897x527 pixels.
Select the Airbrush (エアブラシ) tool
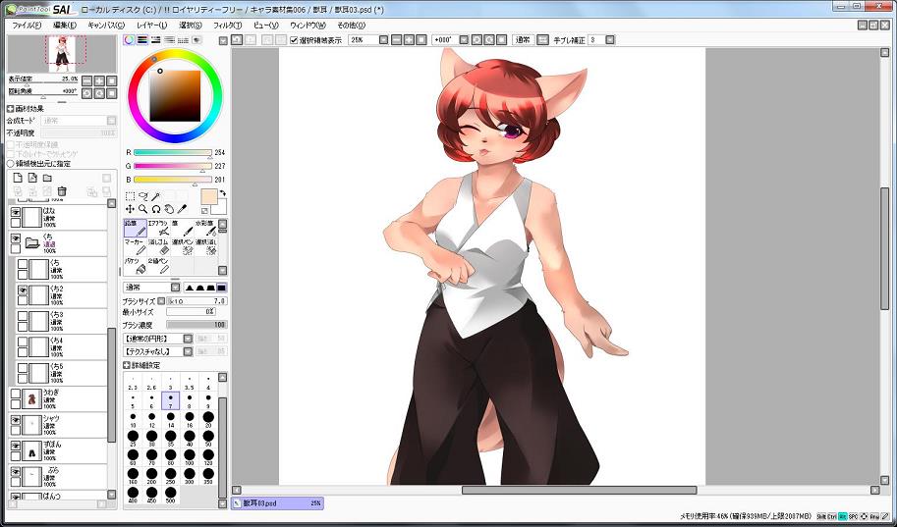tap(159, 229)
